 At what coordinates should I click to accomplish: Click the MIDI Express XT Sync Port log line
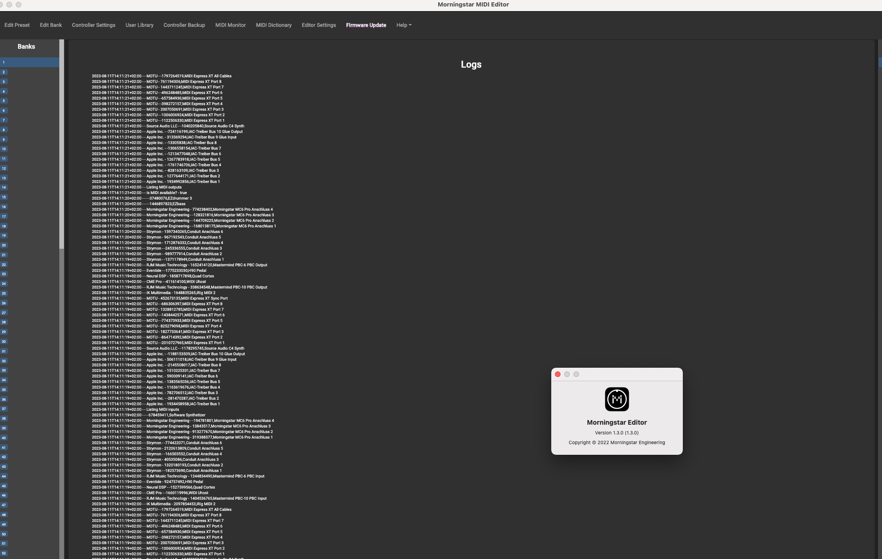(160, 298)
